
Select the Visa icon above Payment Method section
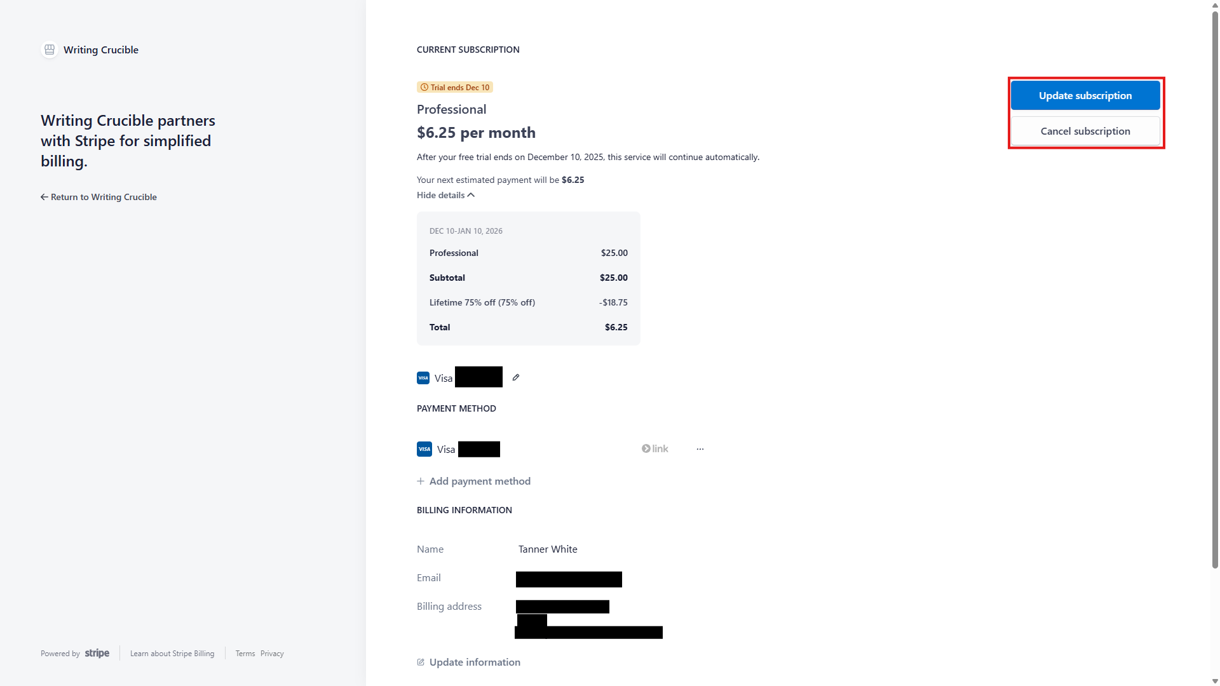pyautogui.click(x=423, y=377)
